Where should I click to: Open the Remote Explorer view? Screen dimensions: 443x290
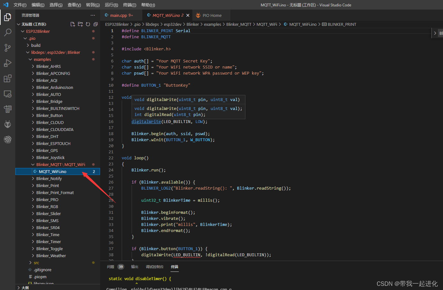8,94
